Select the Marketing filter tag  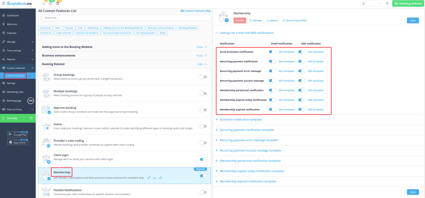[93, 27]
